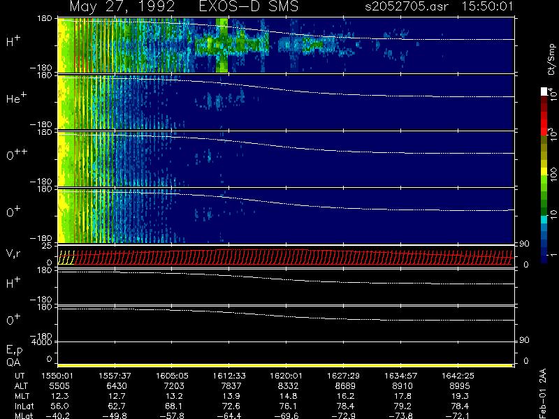The image size is (559, 419).
Task: Click MLT value 16.2
Action: [345, 396]
